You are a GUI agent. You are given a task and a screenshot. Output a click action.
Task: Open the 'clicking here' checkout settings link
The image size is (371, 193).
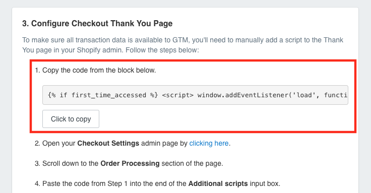pyautogui.click(x=209, y=143)
